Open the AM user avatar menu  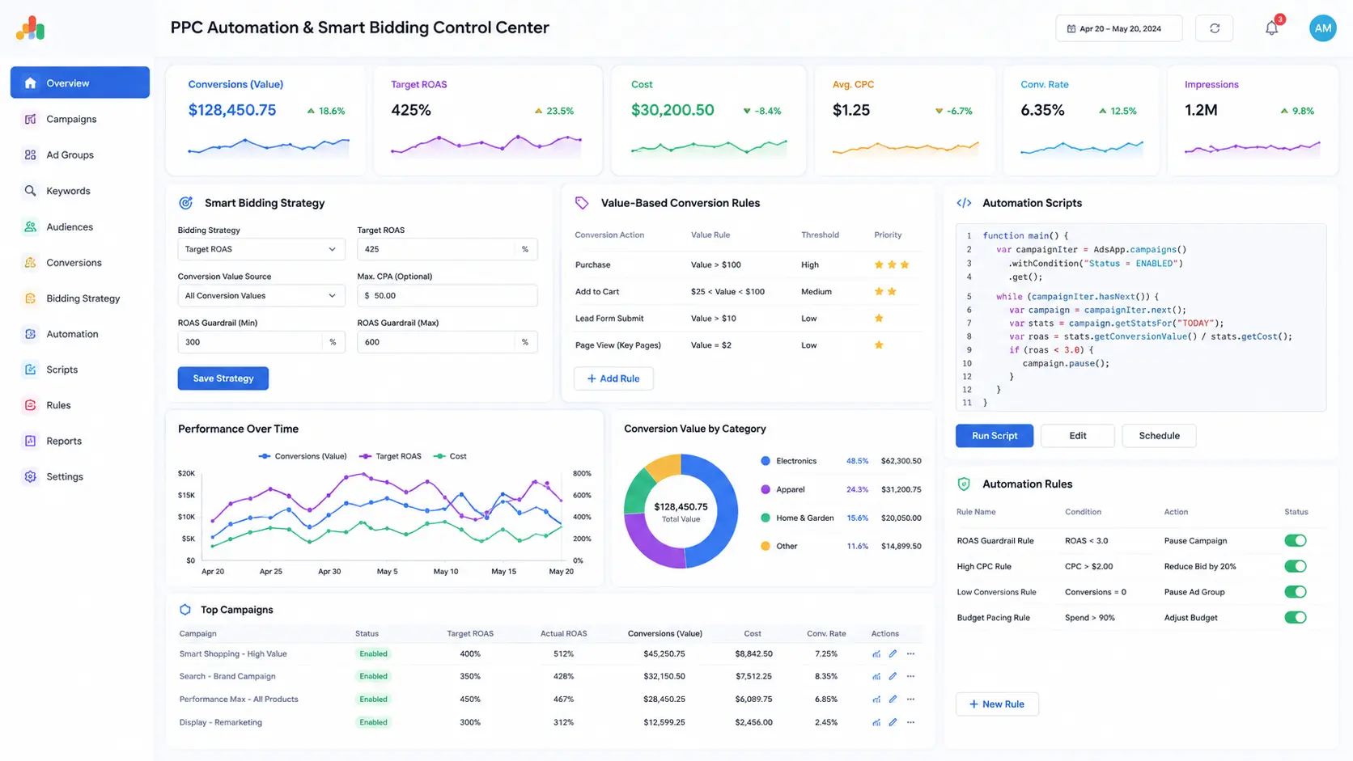[x=1322, y=28]
